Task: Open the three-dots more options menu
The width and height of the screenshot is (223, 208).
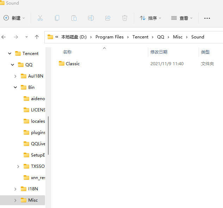Action: click(207, 18)
